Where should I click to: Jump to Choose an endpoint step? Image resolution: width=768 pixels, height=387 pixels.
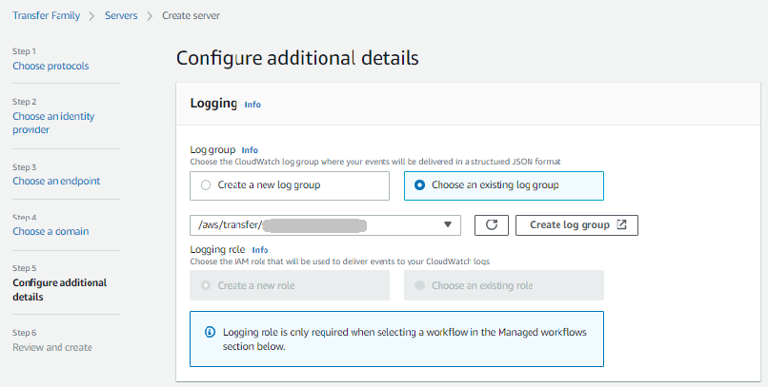[x=56, y=181]
